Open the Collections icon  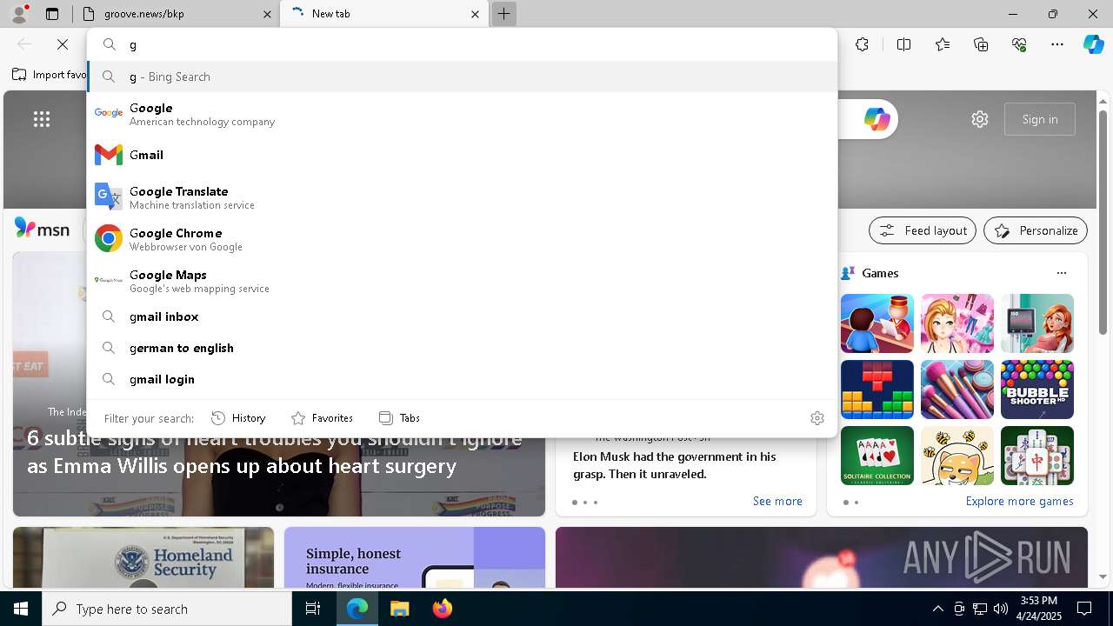pos(981,44)
